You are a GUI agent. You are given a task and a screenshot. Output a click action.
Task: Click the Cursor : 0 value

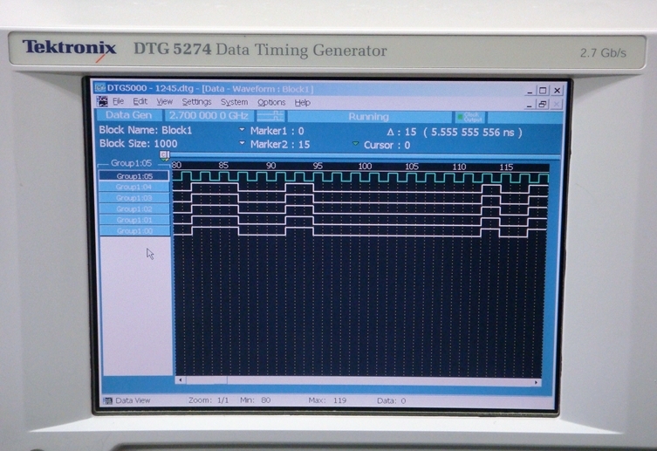[x=387, y=146]
